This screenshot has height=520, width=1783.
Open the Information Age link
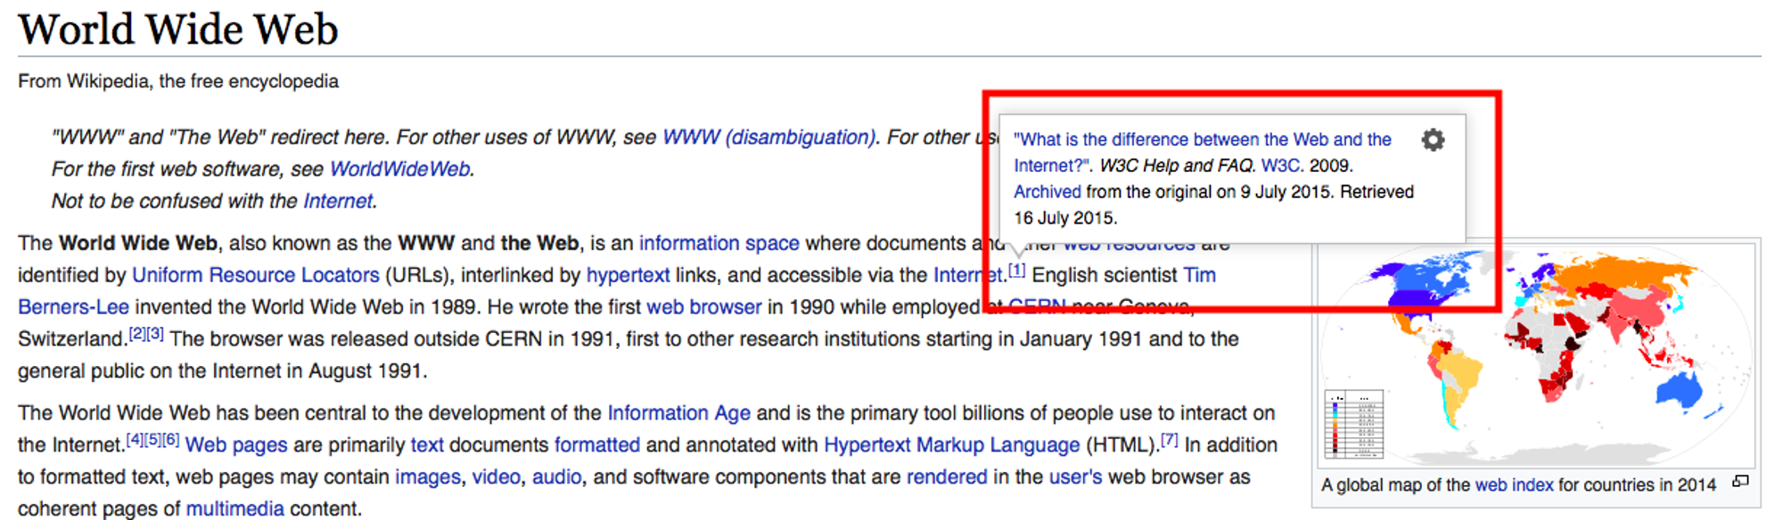coord(678,413)
